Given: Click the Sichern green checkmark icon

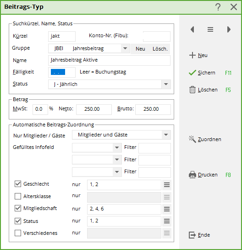Looking at the screenshot, I should pos(192,73).
